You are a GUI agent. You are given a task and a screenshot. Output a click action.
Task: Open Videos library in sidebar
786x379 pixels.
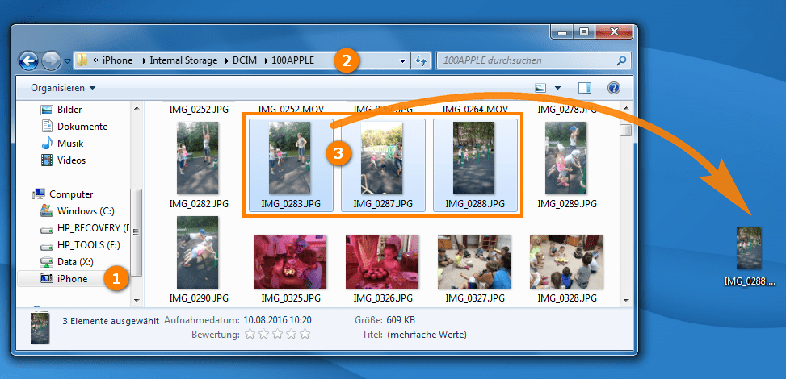pyautogui.click(x=63, y=160)
